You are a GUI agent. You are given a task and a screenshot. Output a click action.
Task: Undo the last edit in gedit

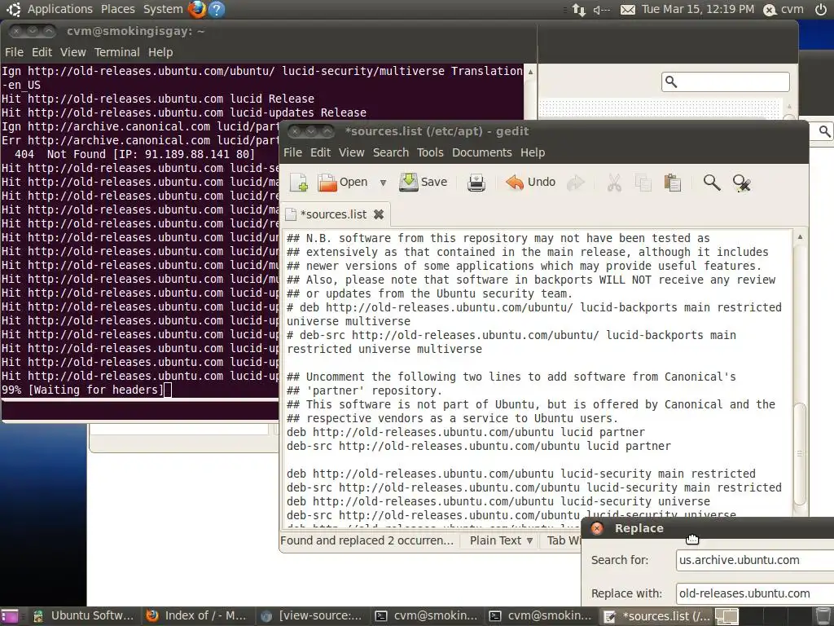coord(530,183)
